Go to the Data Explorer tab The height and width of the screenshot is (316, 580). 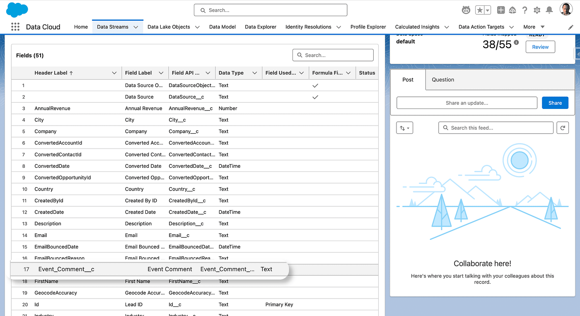click(260, 27)
